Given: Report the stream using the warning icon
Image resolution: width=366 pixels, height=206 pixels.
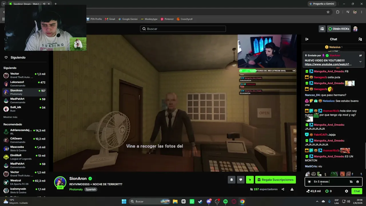Looking at the screenshot, I should [x=292, y=189].
